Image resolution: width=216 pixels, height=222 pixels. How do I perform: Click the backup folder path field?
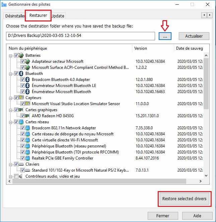click(80, 36)
